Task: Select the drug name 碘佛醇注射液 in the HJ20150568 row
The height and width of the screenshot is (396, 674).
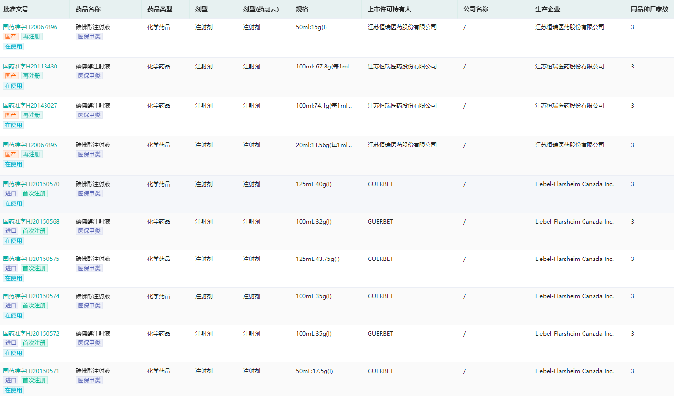Action: coord(93,222)
